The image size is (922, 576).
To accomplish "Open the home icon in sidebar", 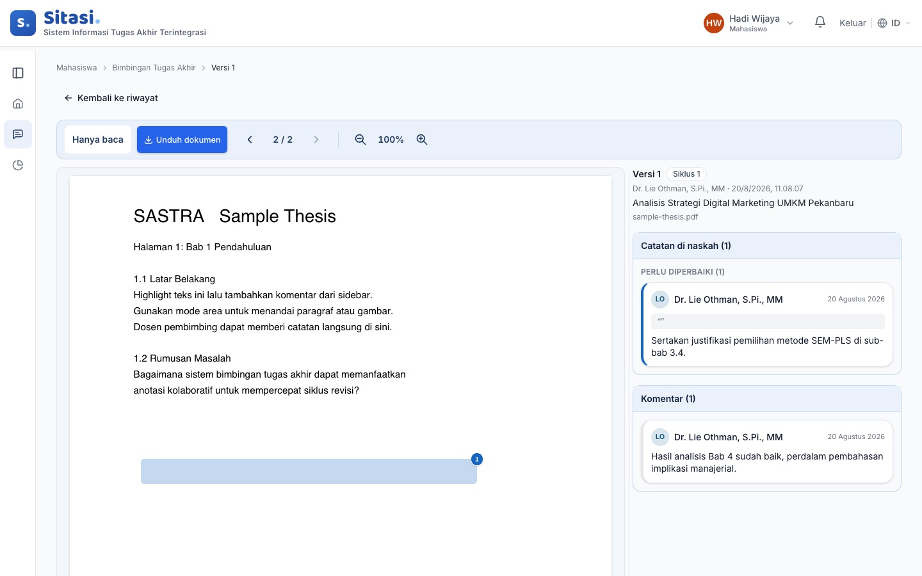I will [18, 104].
